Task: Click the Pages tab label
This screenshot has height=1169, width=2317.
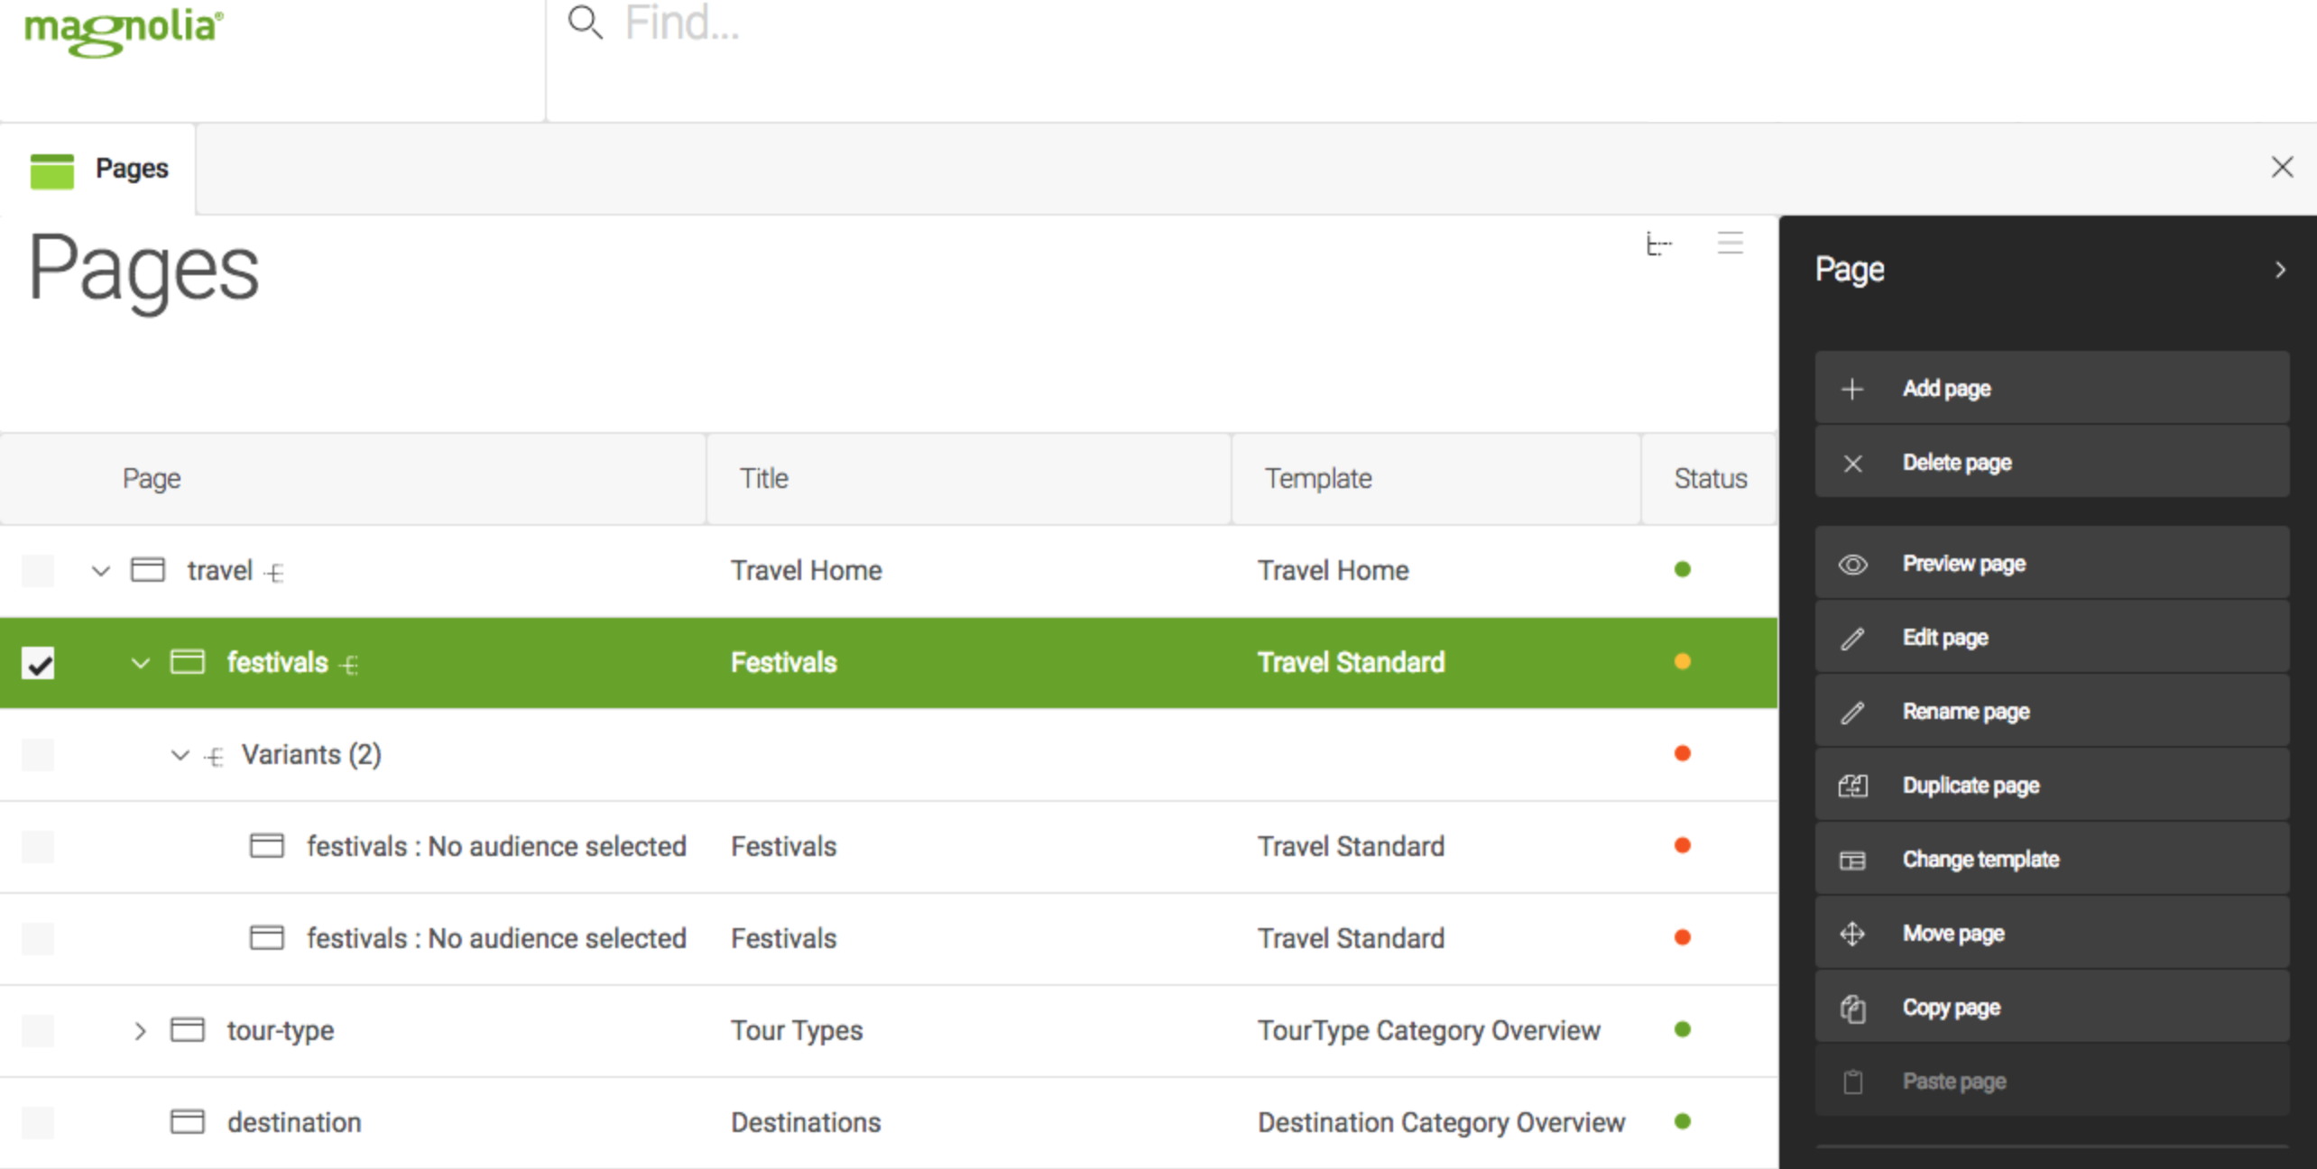Action: [x=130, y=167]
